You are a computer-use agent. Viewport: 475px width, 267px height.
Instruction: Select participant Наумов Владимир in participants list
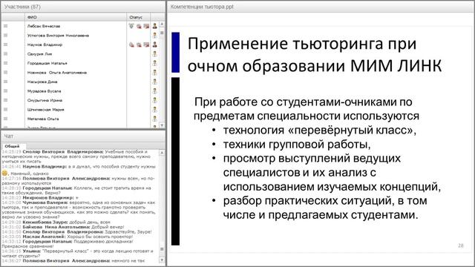click(45, 44)
